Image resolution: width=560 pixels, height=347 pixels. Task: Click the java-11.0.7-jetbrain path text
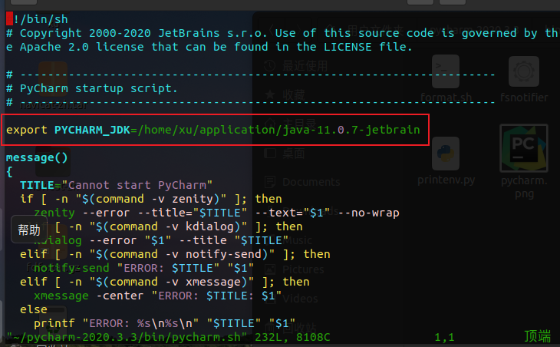pyautogui.click(x=351, y=130)
